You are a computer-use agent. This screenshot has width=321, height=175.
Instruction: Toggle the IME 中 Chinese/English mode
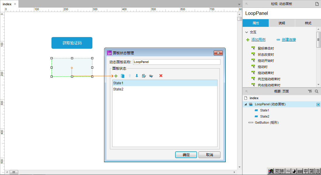coord(306,171)
